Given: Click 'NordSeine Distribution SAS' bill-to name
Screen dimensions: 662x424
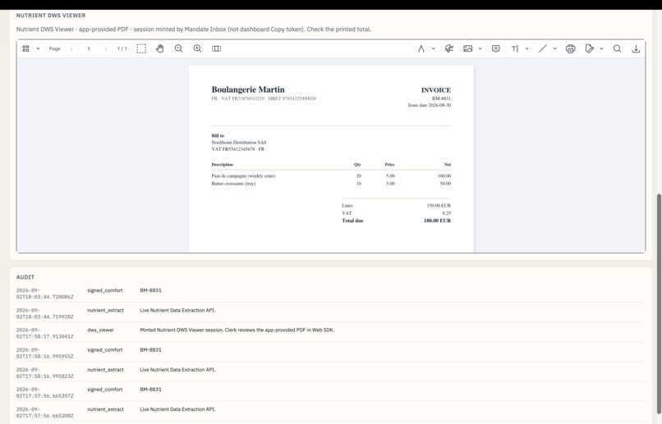Looking at the screenshot, I should coord(239,143).
